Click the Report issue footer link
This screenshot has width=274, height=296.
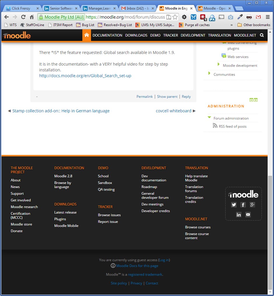pos(108,222)
